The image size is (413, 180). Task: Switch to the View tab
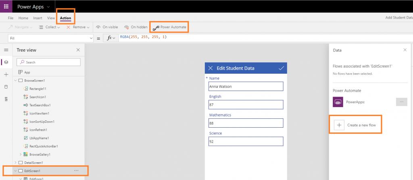(51, 18)
